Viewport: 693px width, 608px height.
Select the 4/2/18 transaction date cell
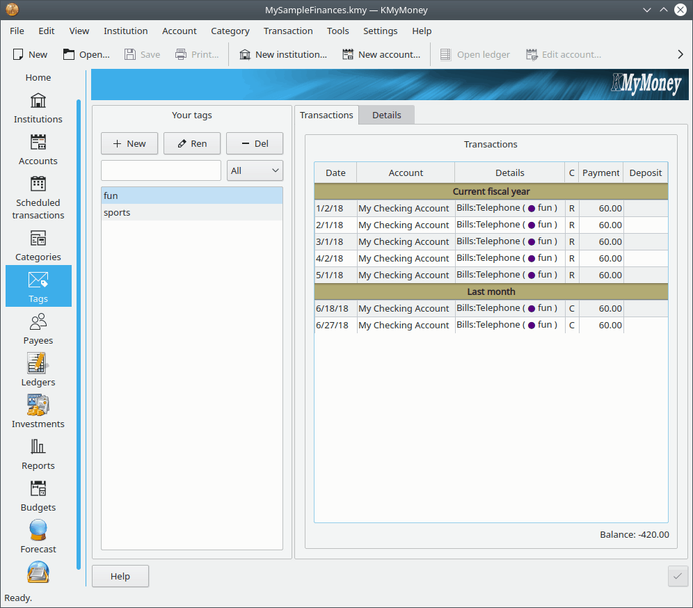(335, 259)
